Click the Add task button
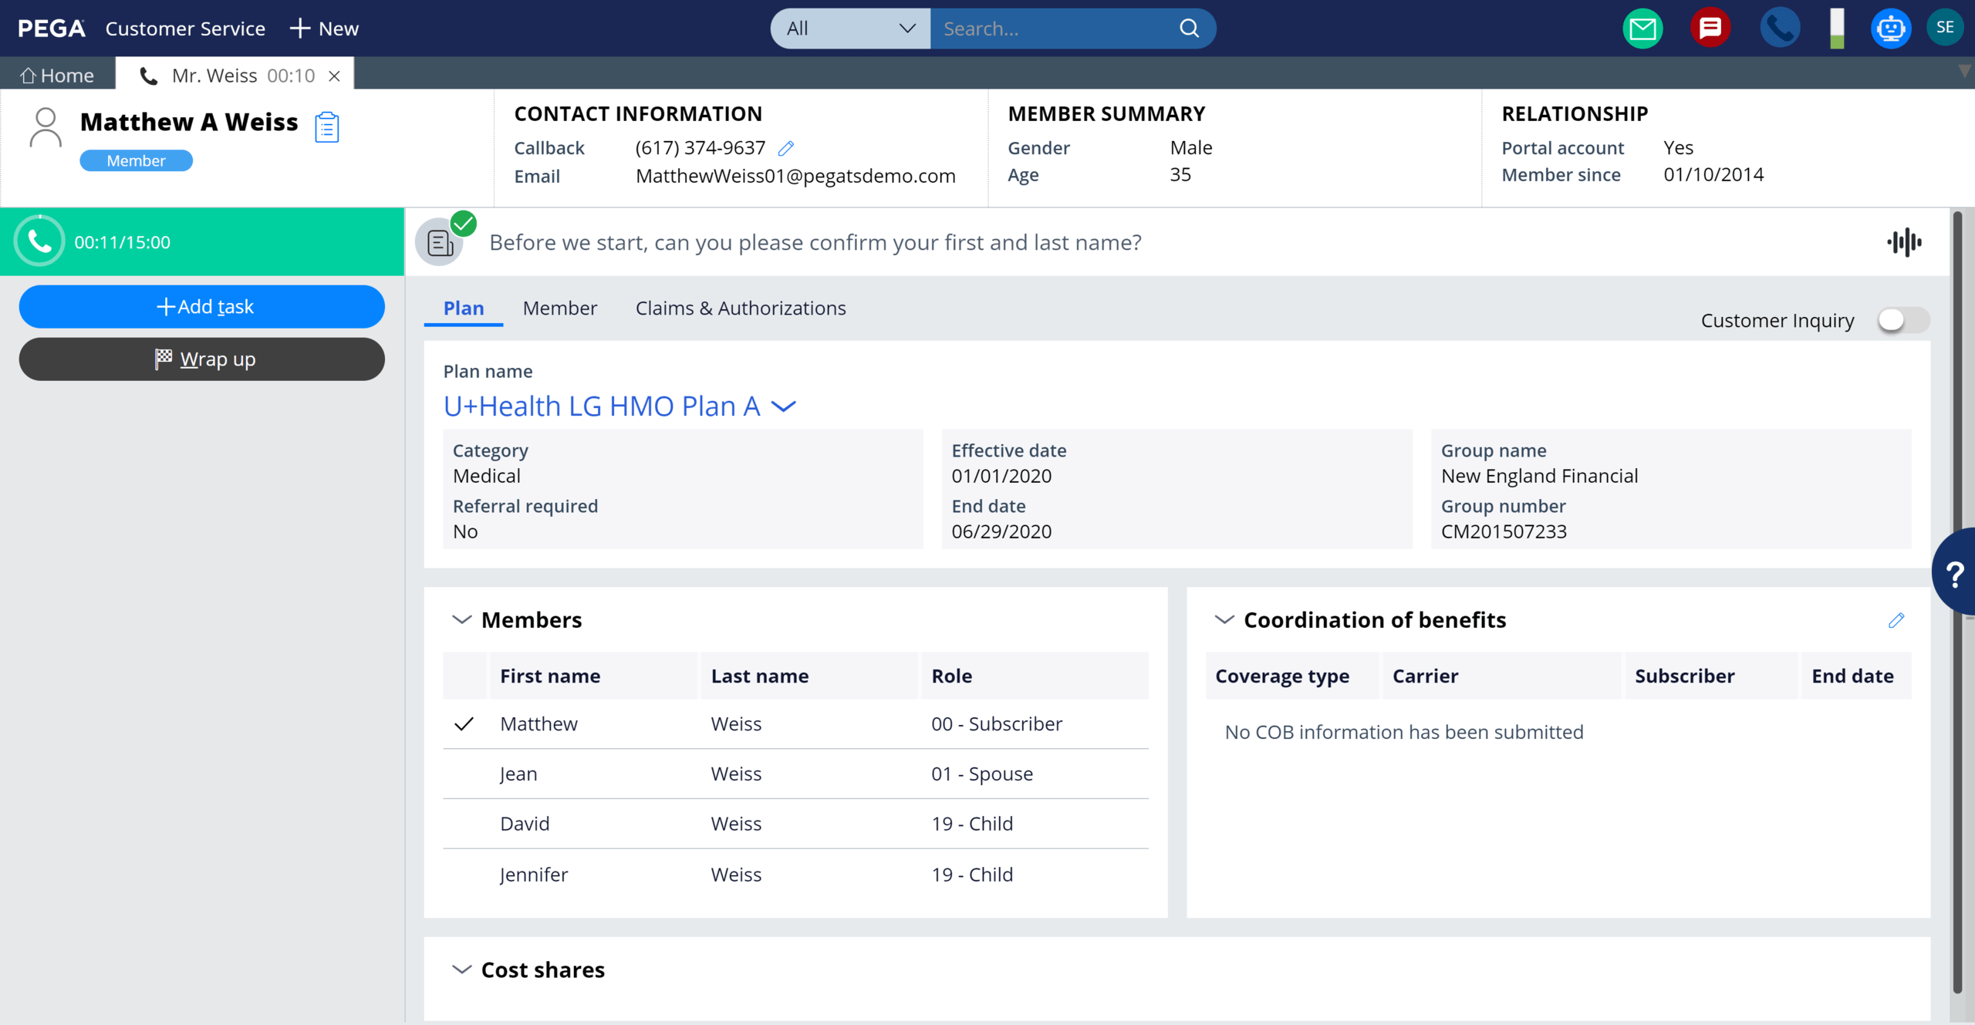The image size is (1975, 1025). click(202, 306)
